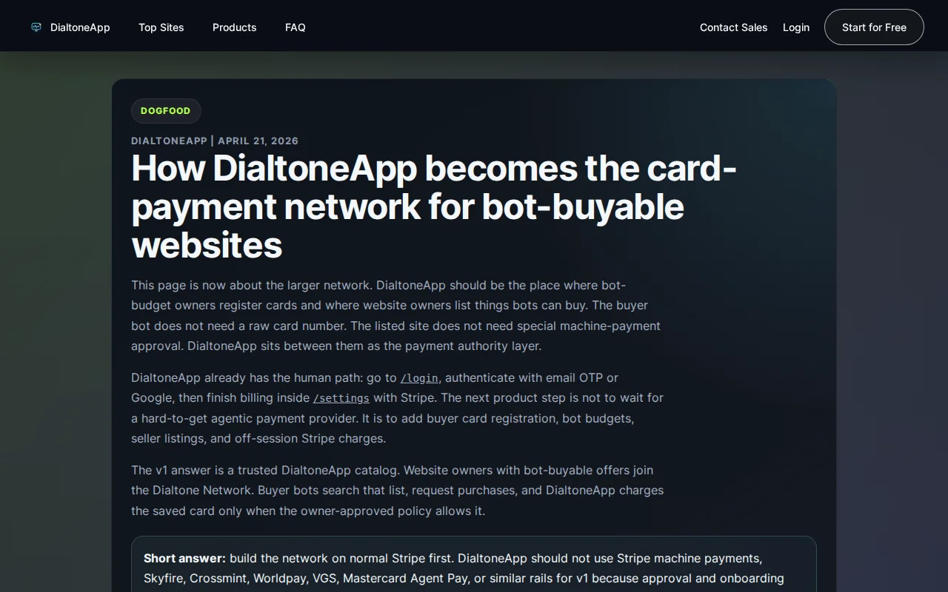Click the bold 'Short answer:' text

pyautogui.click(x=184, y=558)
